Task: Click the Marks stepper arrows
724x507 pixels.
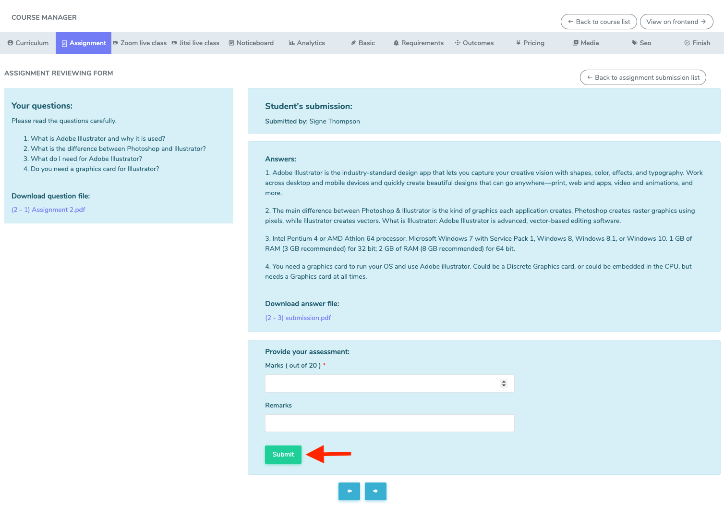Action: click(x=504, y=383)
